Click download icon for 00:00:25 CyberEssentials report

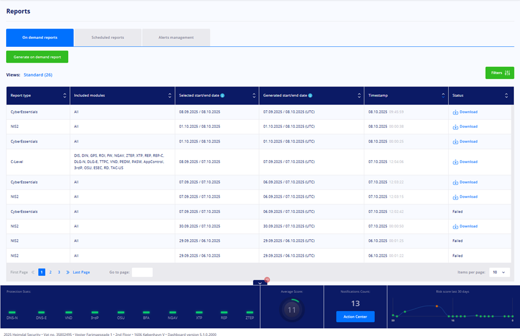tap(456, 142)
